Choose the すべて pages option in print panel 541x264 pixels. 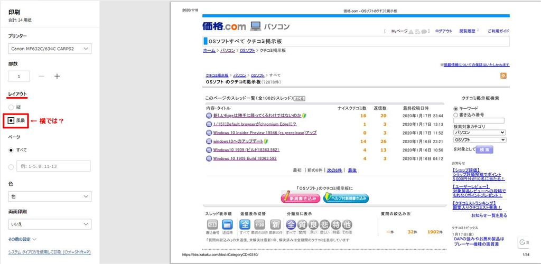[x=11, y=150]
